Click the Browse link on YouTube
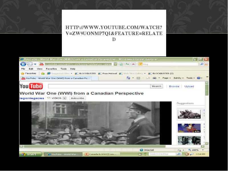The width and height of the screenshot is (228, 171). click(174, 86)
